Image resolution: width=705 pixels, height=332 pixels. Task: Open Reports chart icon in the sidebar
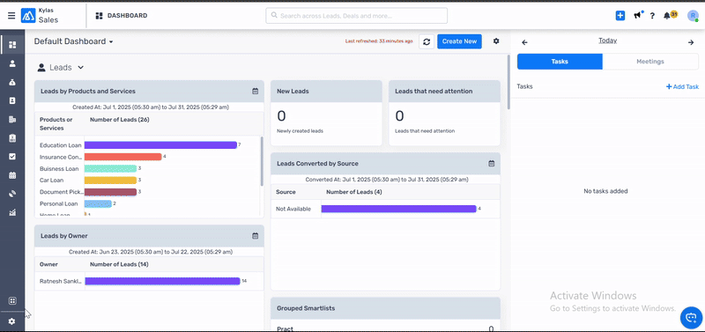(x=12, y=212)
